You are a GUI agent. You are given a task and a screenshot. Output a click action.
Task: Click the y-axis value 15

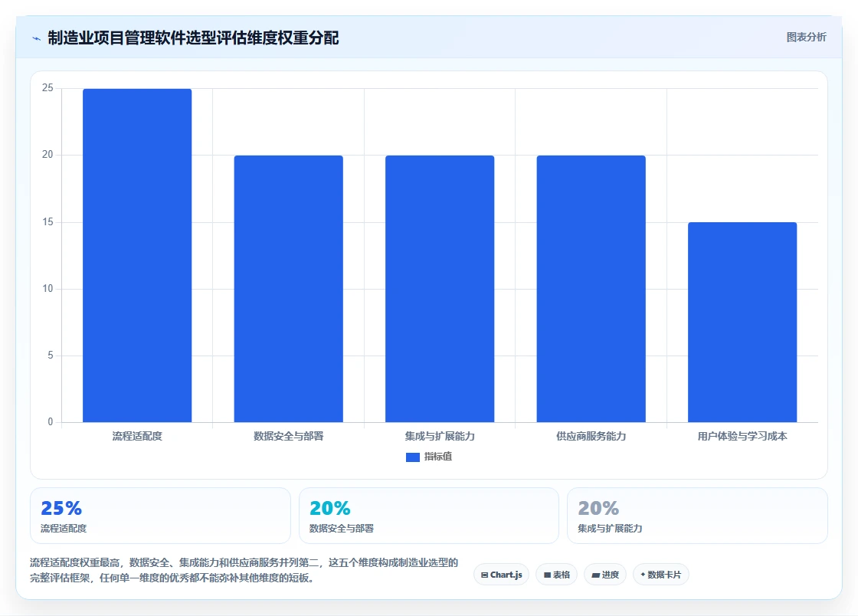coord(47,221)
